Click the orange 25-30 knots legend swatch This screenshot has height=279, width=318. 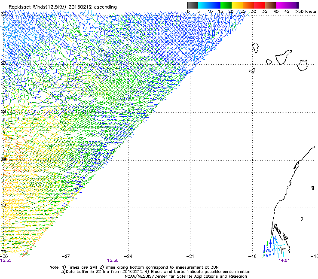point(248,5)
